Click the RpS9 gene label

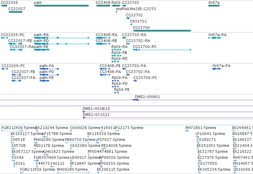point(116,3)
